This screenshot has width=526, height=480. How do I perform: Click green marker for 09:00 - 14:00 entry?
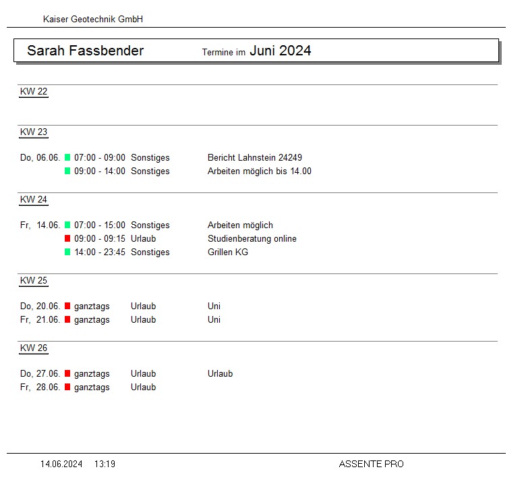click(x=67, y=171)
